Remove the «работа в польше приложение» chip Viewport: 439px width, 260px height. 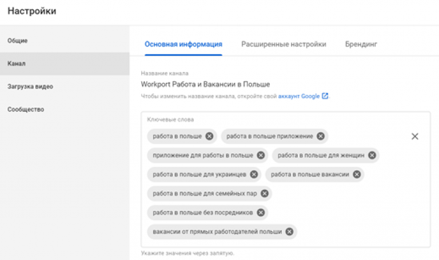[321, 137]
